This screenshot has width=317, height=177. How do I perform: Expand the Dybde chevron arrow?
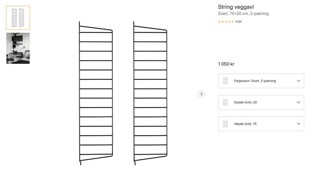299,102
